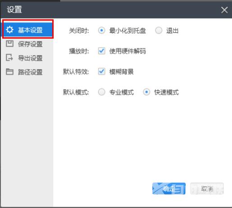Switch to the 保存设置 tab
This screenshot has width=232, height=208.
[x=27, y=44]
